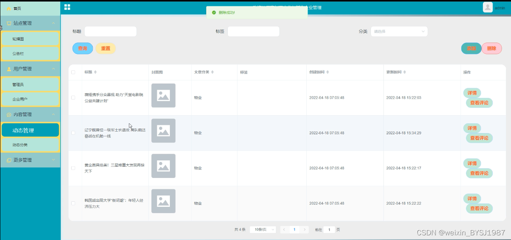Go to next page arrow
This screenshot has width=511, height=240.
pyautogui.click(x=305, y=229)
